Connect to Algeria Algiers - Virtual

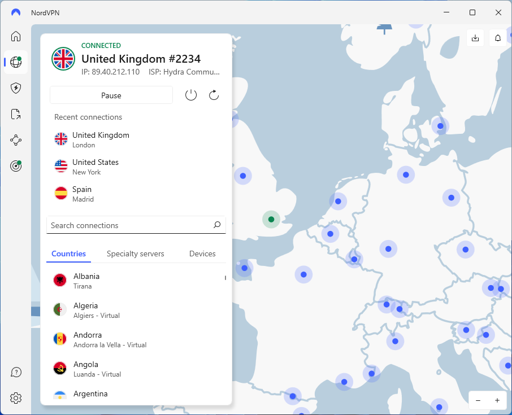point(136,310)
